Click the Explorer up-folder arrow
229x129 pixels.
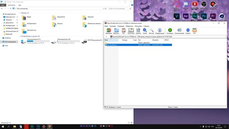[10, 9]
